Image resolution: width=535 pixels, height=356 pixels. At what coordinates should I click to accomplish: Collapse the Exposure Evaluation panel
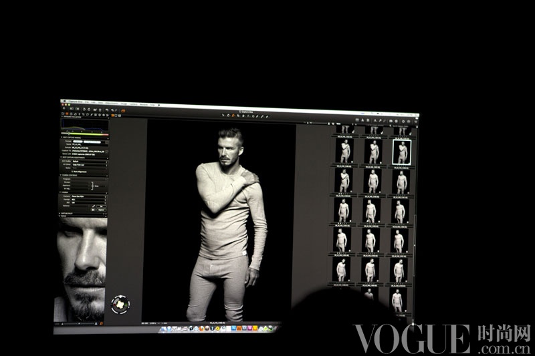point(62,116)
